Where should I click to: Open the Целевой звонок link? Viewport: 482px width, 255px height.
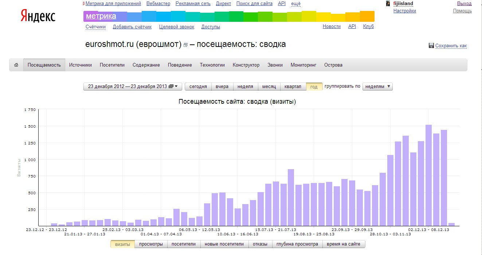click(177, 27)
